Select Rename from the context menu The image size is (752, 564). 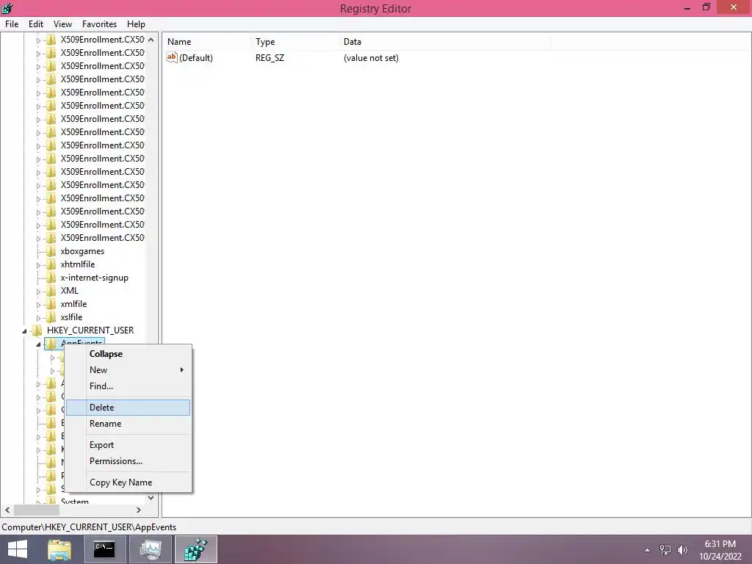pyautogui.click(x=128, y=424)
